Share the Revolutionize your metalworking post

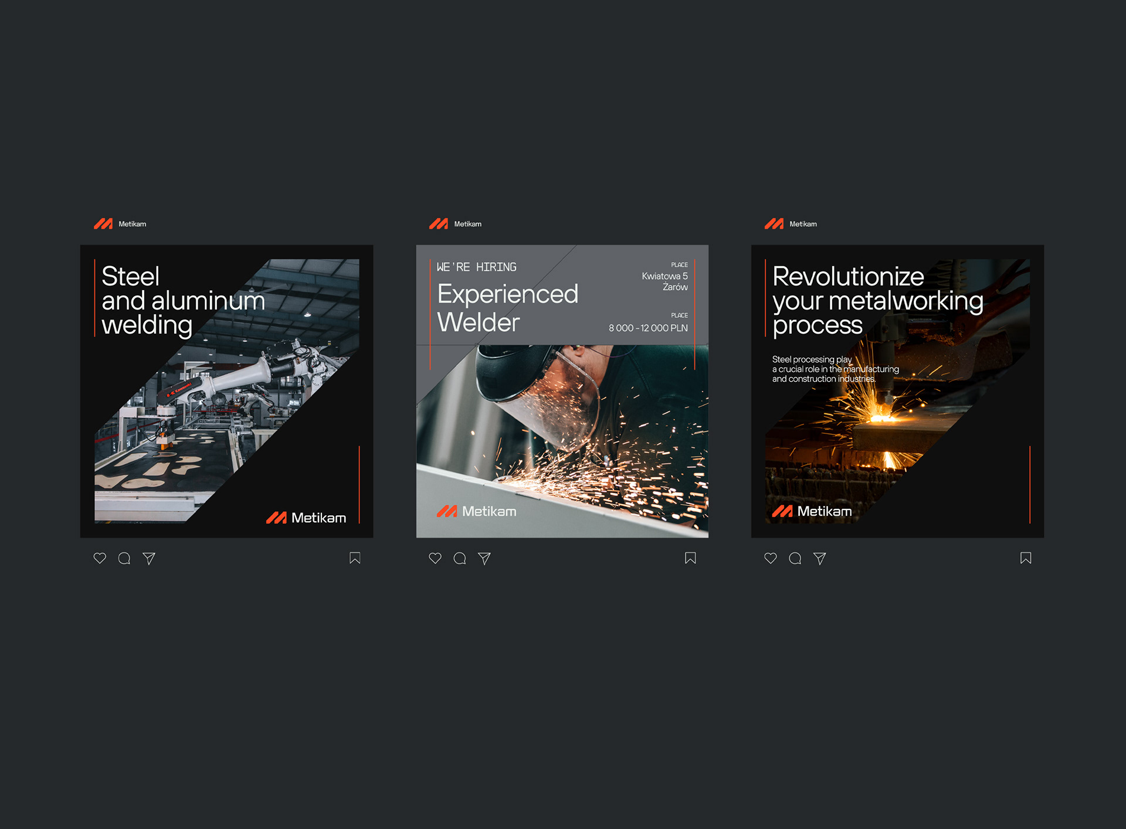point(820,558)
